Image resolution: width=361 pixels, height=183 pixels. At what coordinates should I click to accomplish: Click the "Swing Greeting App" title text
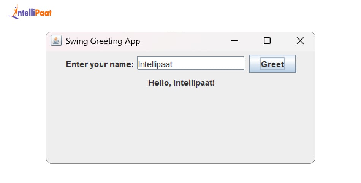tap(103, 41)
